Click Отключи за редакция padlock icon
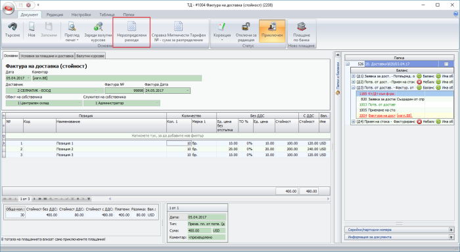Screen dimensions: 460x252 (x=246, y=27)
